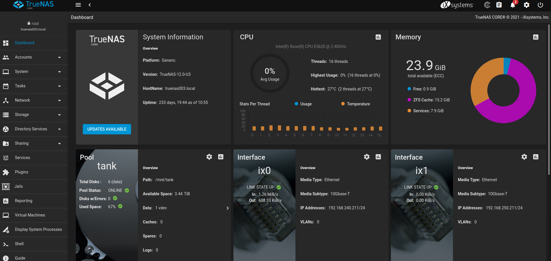The image size is (551, 261).
Task: Click the memory usage donut chart
Action: tap(503, 90)
